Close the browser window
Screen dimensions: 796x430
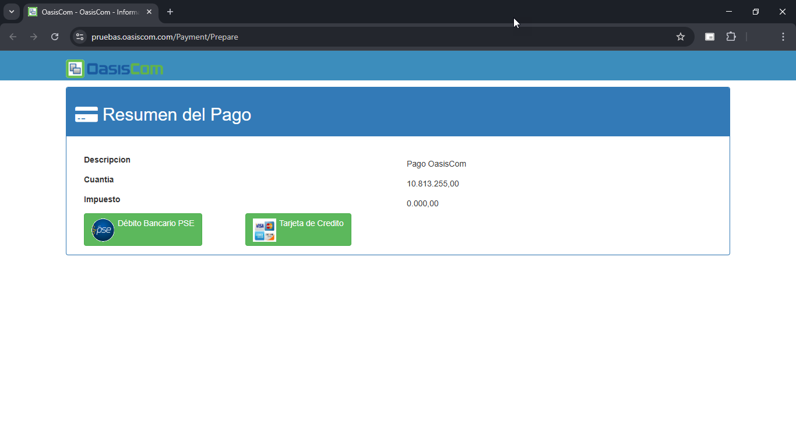click(x=783, y=12)
